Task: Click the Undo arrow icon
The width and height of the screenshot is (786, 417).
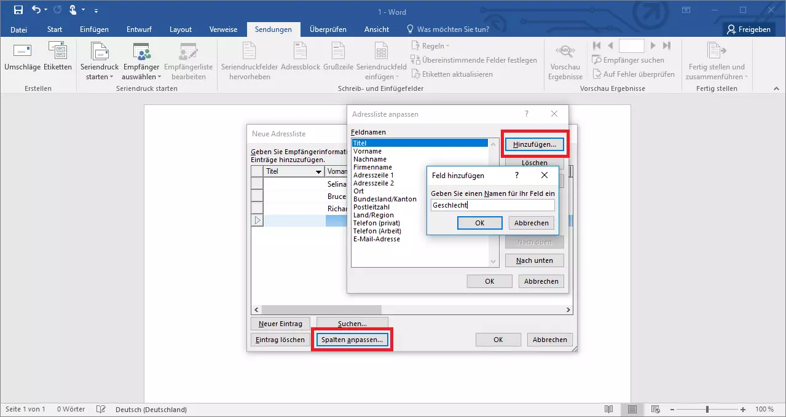Action: point(36,10)
